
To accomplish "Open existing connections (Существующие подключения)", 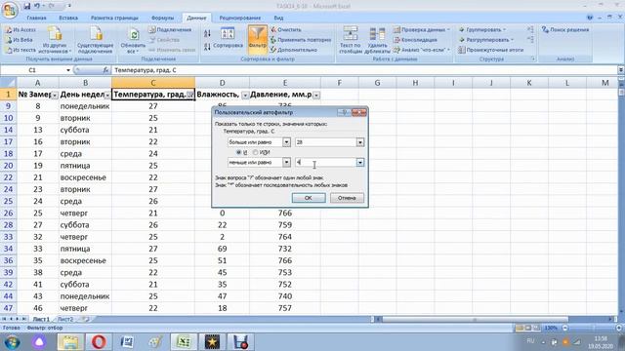I will pos(96,40).
